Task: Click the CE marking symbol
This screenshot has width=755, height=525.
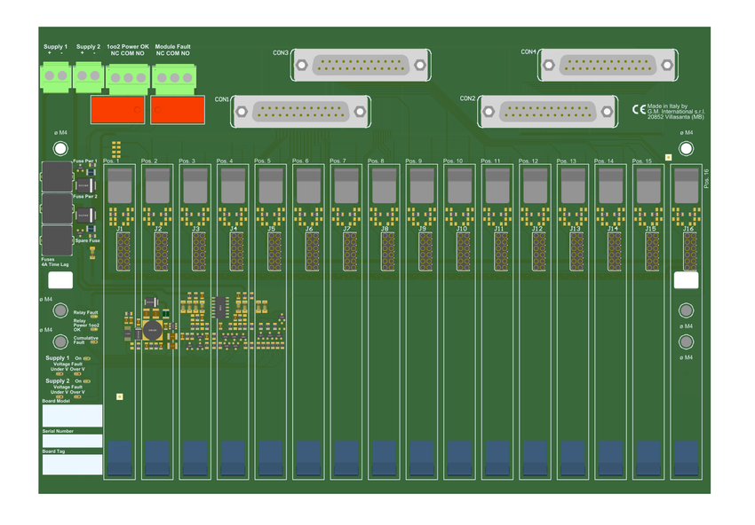Action: coord(638,108)
